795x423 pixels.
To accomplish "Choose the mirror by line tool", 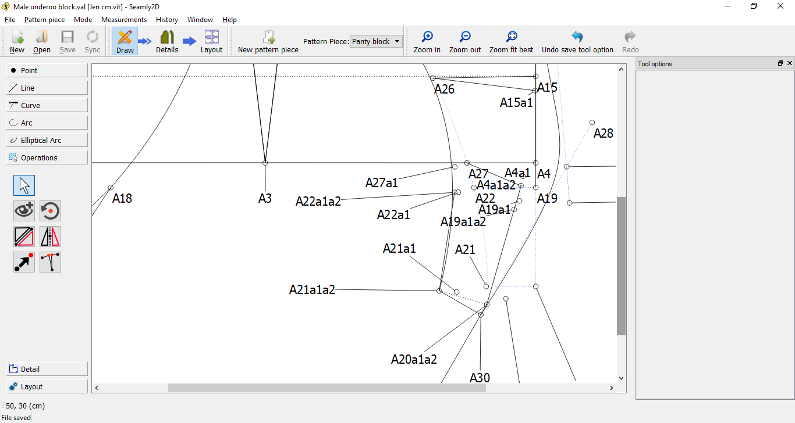I will tap(24, 236).
